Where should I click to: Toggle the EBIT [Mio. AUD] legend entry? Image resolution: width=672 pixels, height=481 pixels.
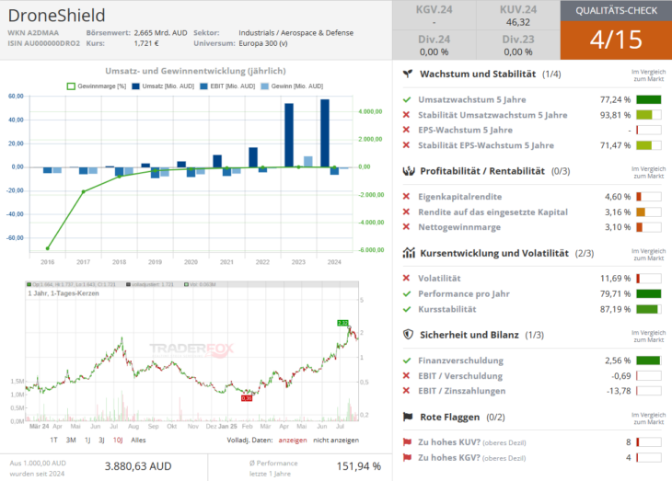coord(227,86)
